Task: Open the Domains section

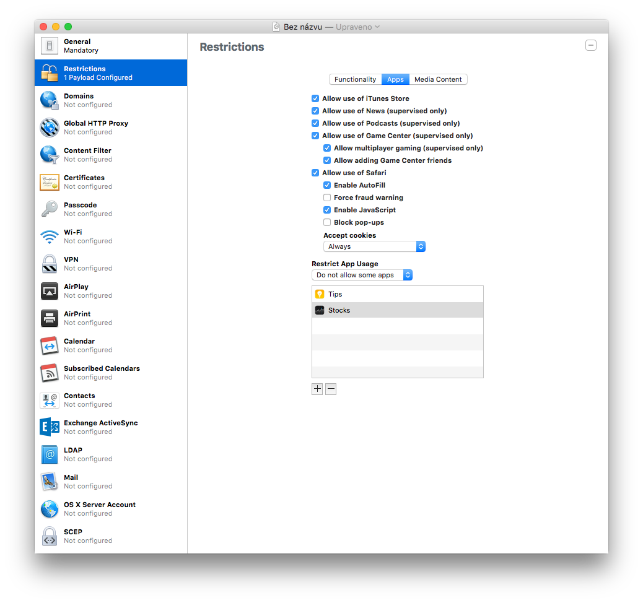Action: (111, 100)
